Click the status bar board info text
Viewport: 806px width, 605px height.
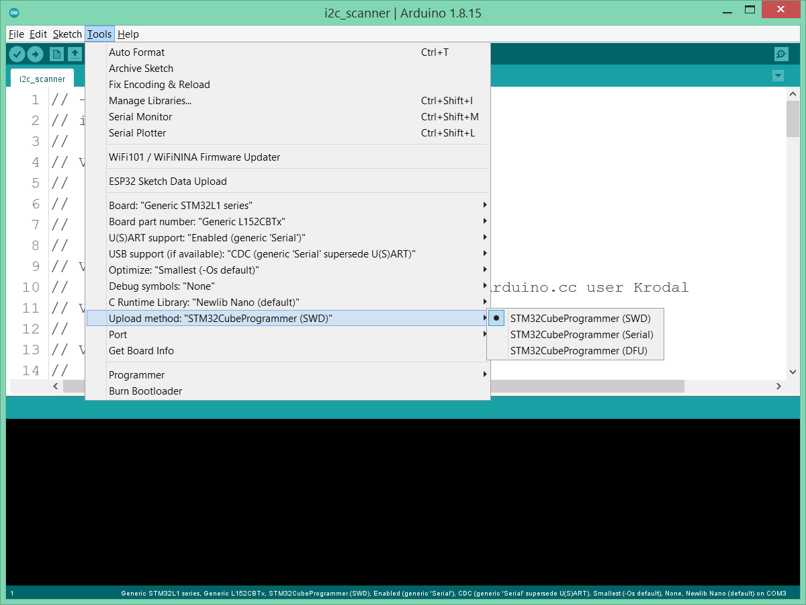point(453,594)
